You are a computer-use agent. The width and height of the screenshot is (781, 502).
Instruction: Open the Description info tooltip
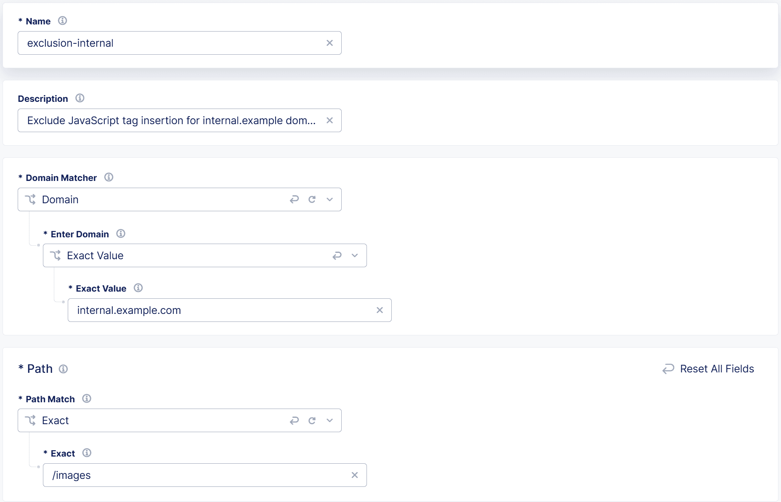coord(80,98)
